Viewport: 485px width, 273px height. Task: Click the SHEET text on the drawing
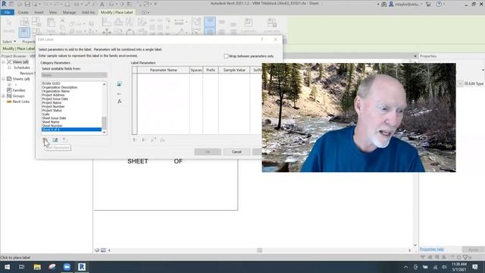138,162
